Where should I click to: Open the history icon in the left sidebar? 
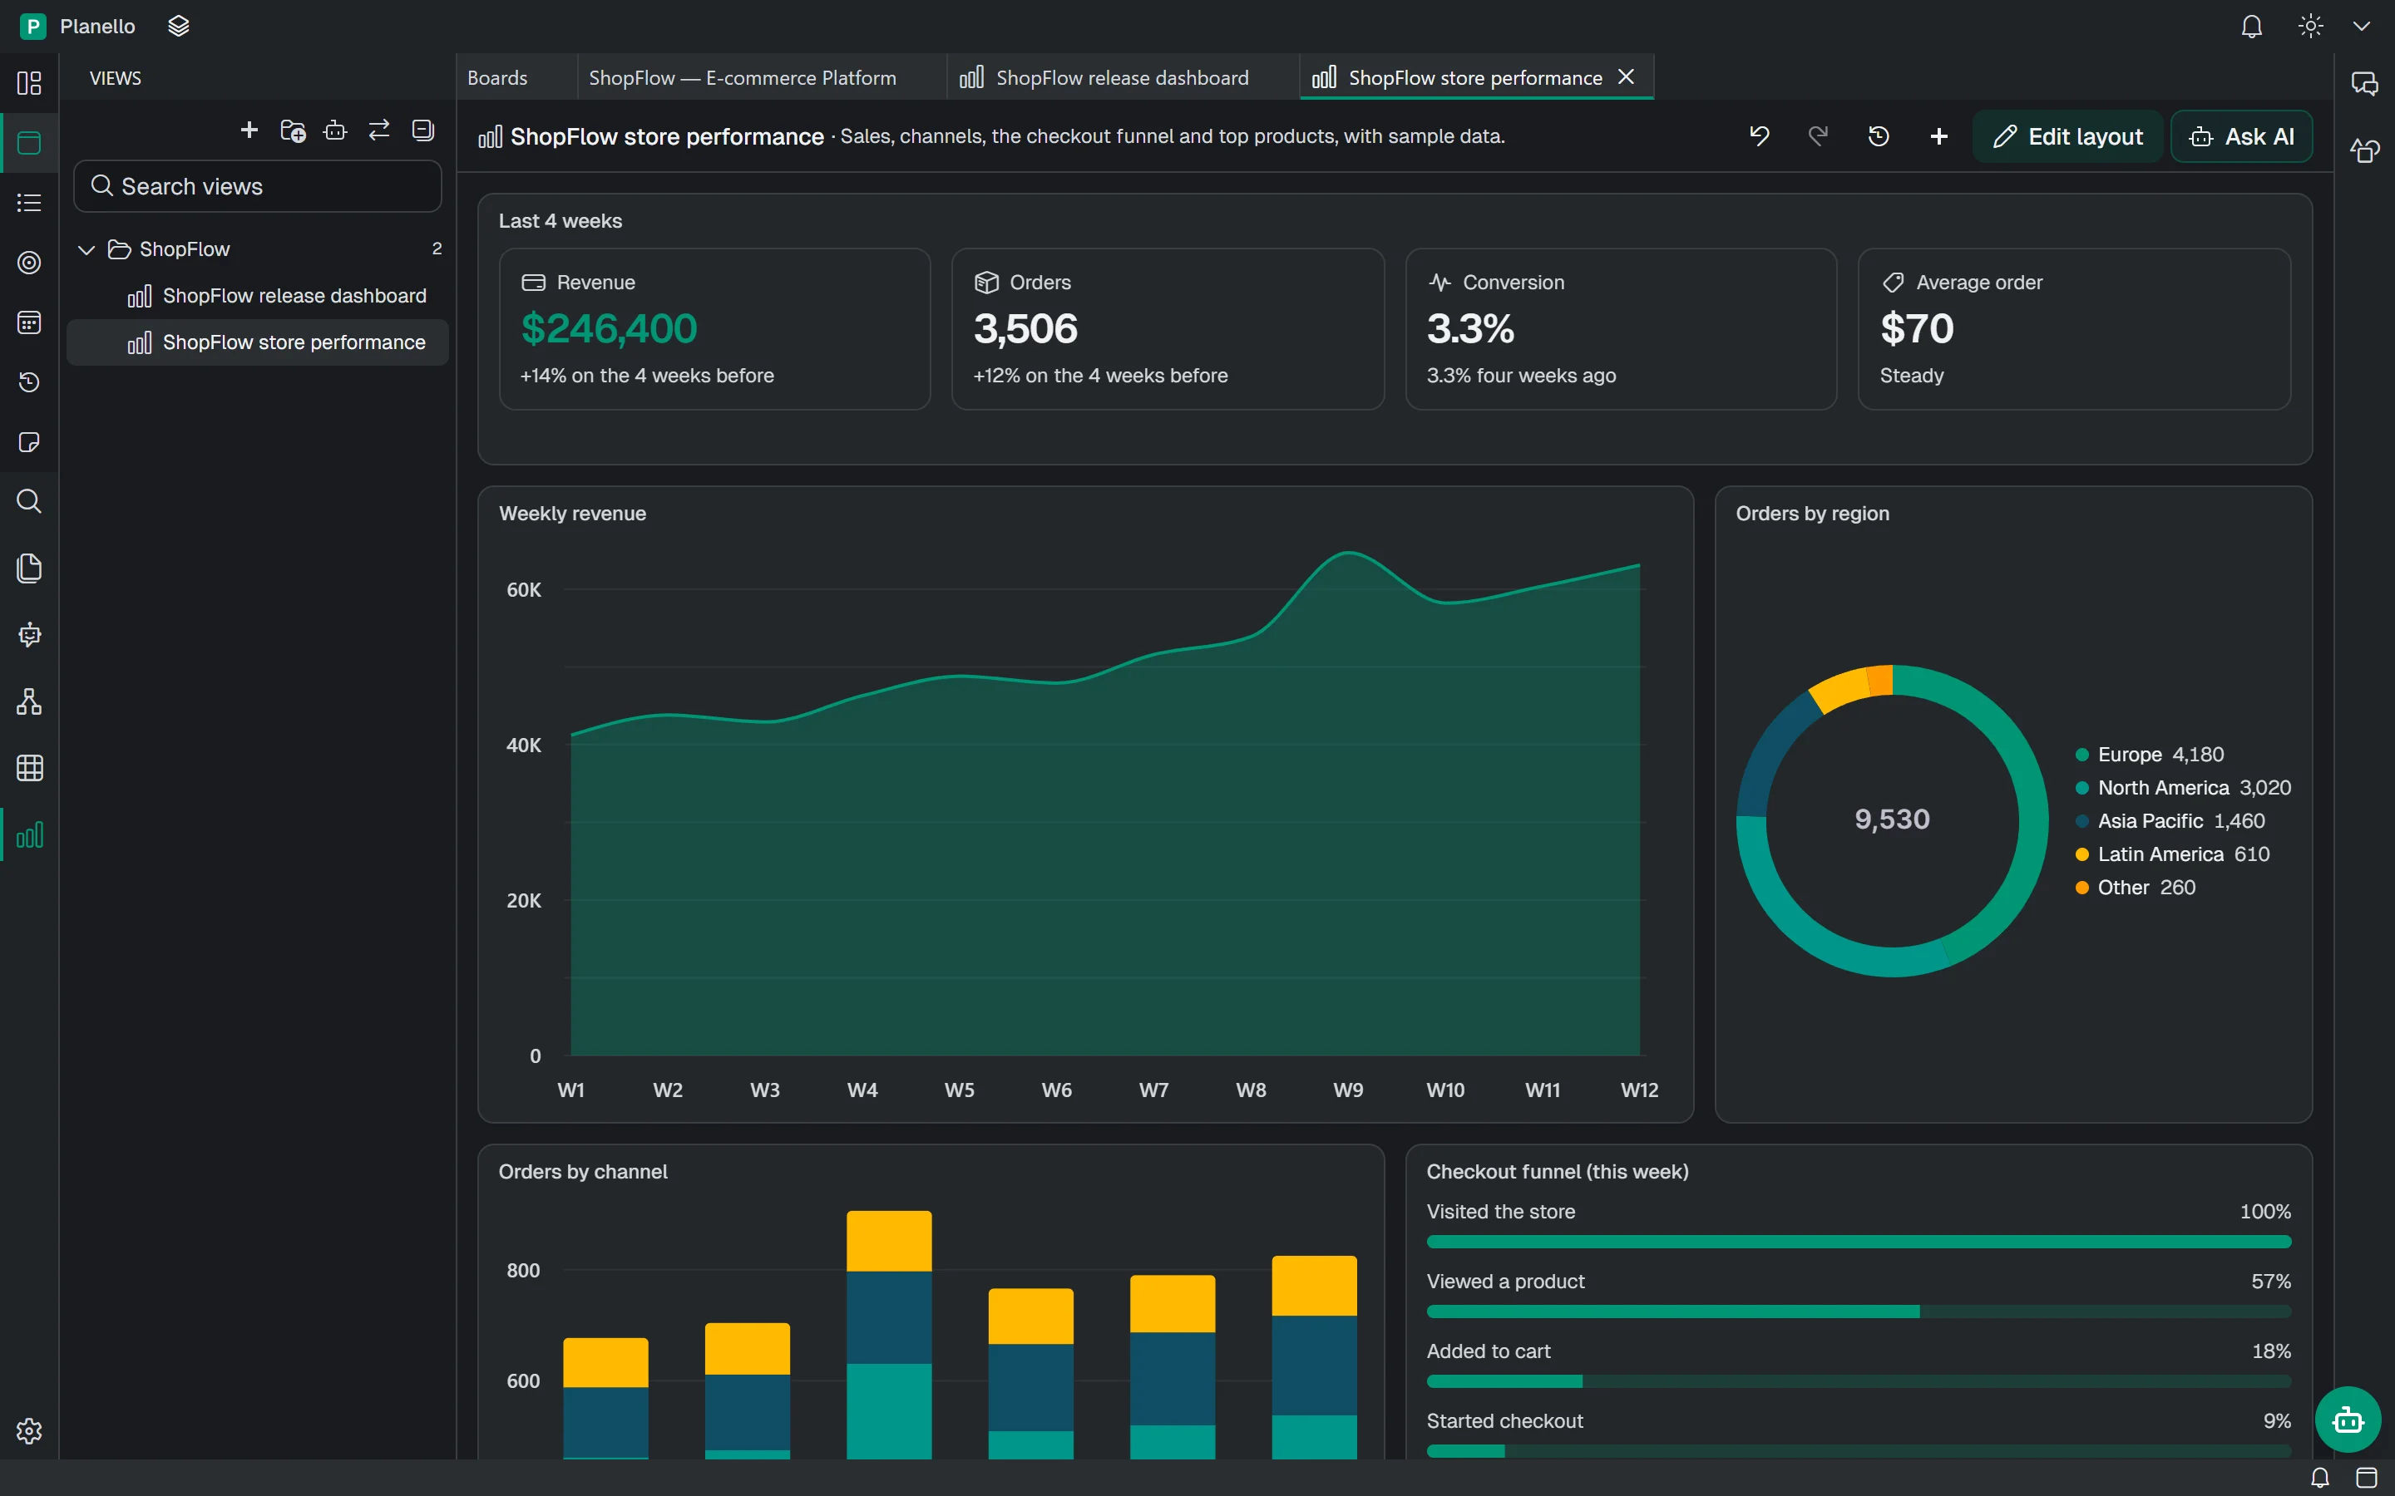click(30, 382)
